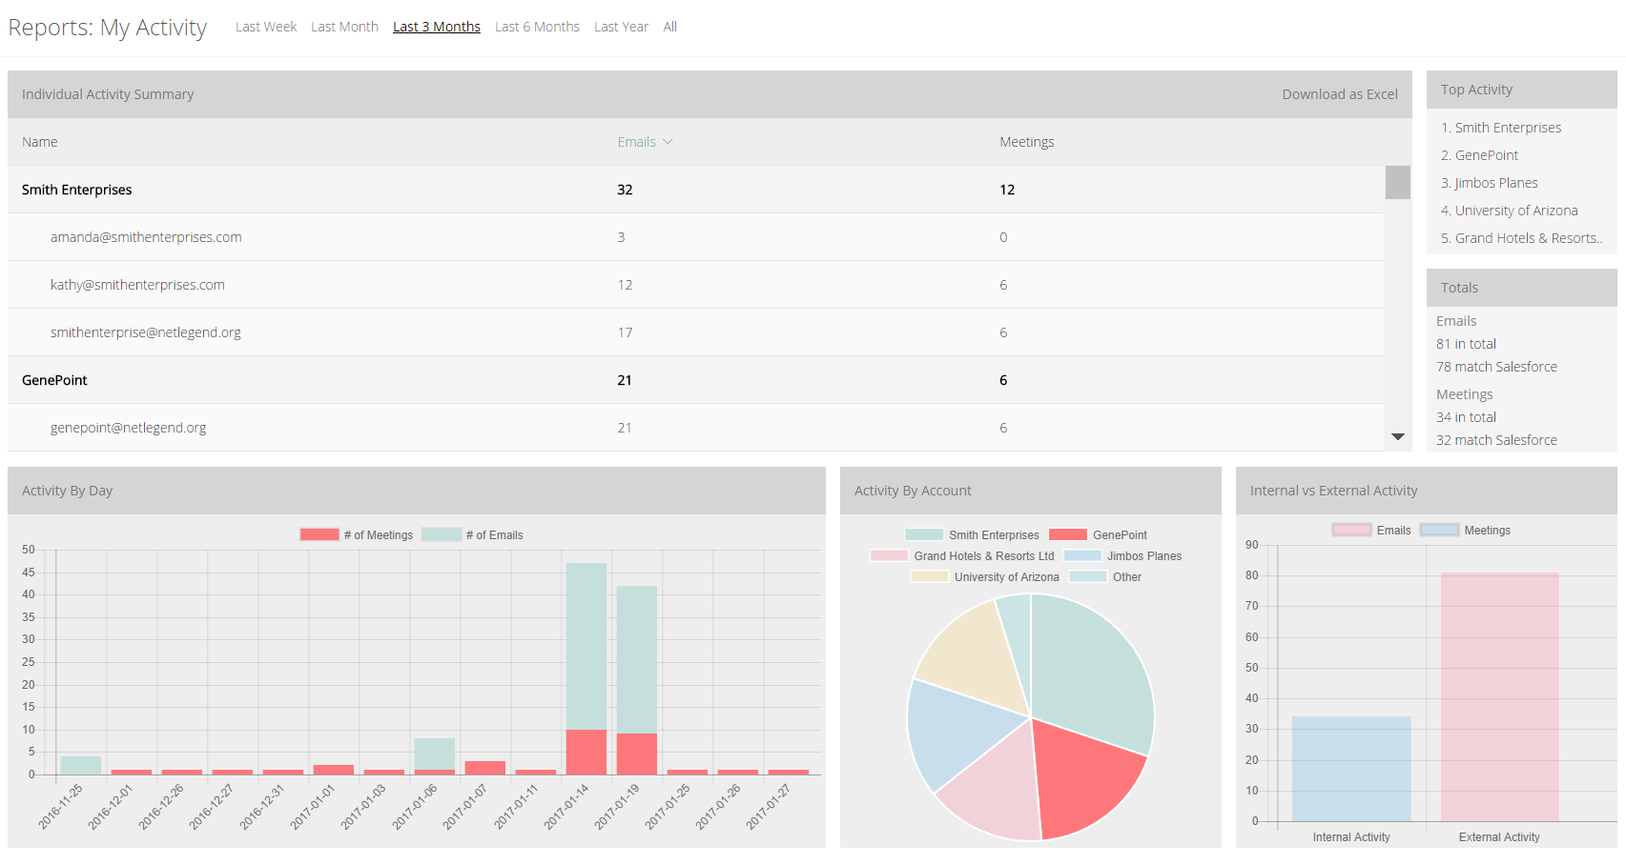Select the GenePoint summary row
This screenshot has width=1626, height=865.
(696, 380)
